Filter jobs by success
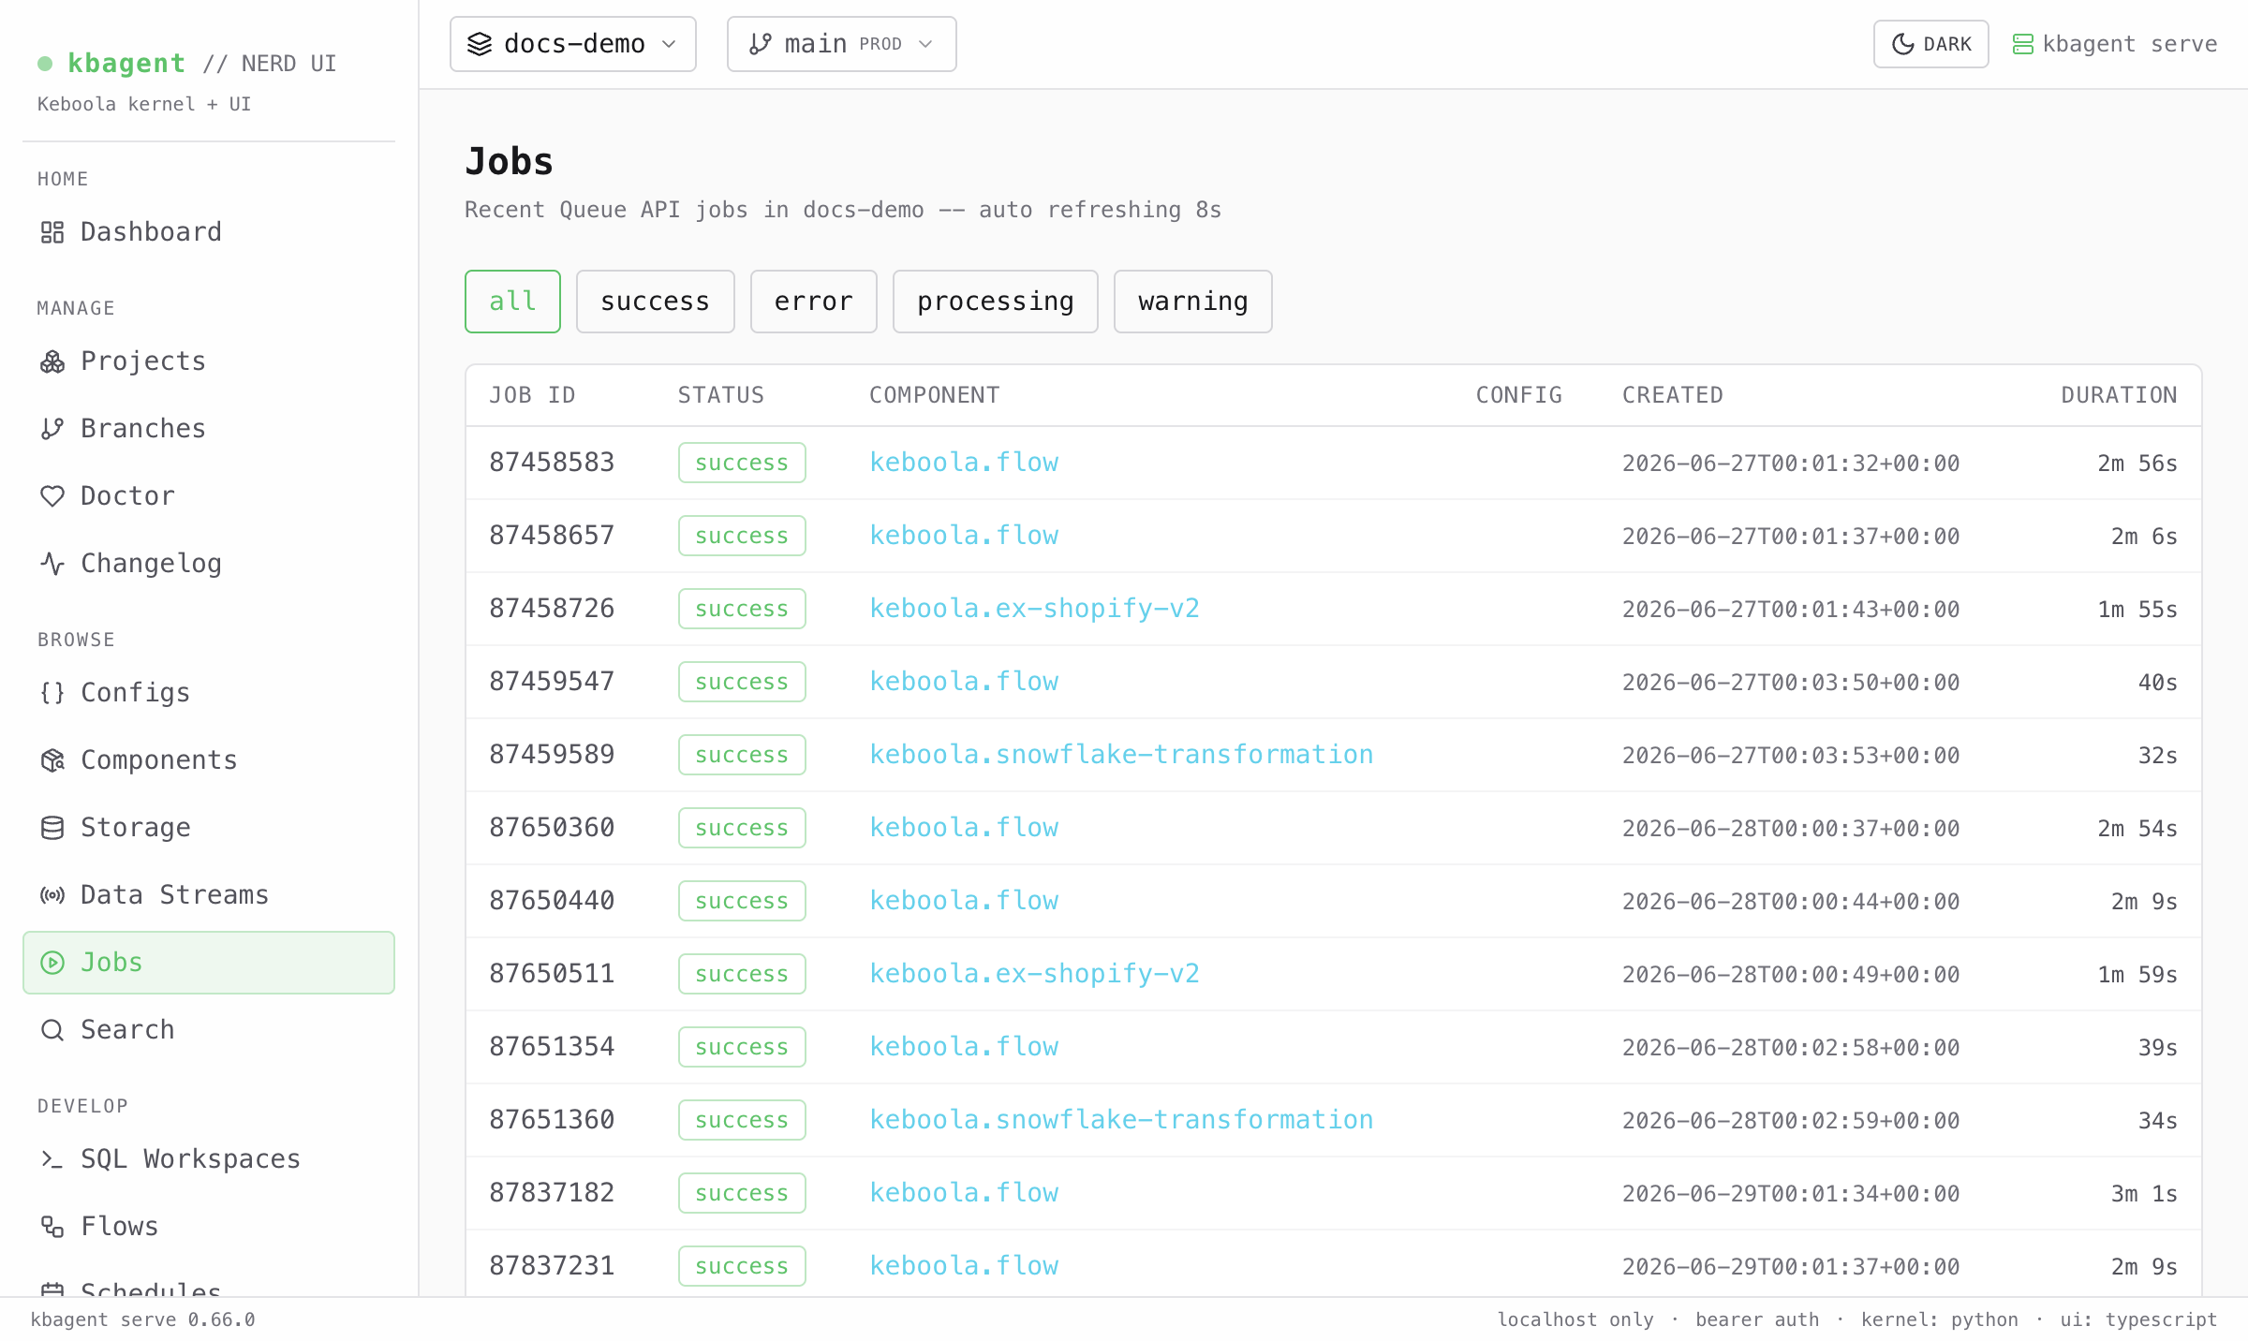This screenshot has height=1341, width=2248. (655, 302)
